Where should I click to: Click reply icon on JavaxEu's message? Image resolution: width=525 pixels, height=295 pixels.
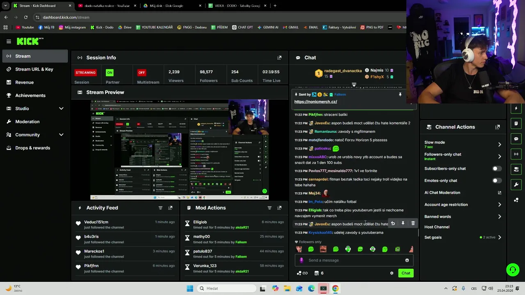[393, 223]
